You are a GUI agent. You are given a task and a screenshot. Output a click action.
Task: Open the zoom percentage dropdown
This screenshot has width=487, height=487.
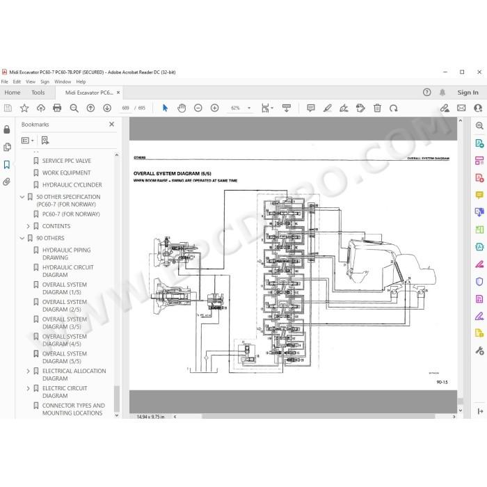[x=249, y=108]
